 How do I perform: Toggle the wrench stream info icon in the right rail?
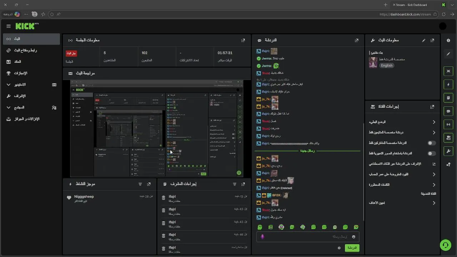[x=448, y=151]
